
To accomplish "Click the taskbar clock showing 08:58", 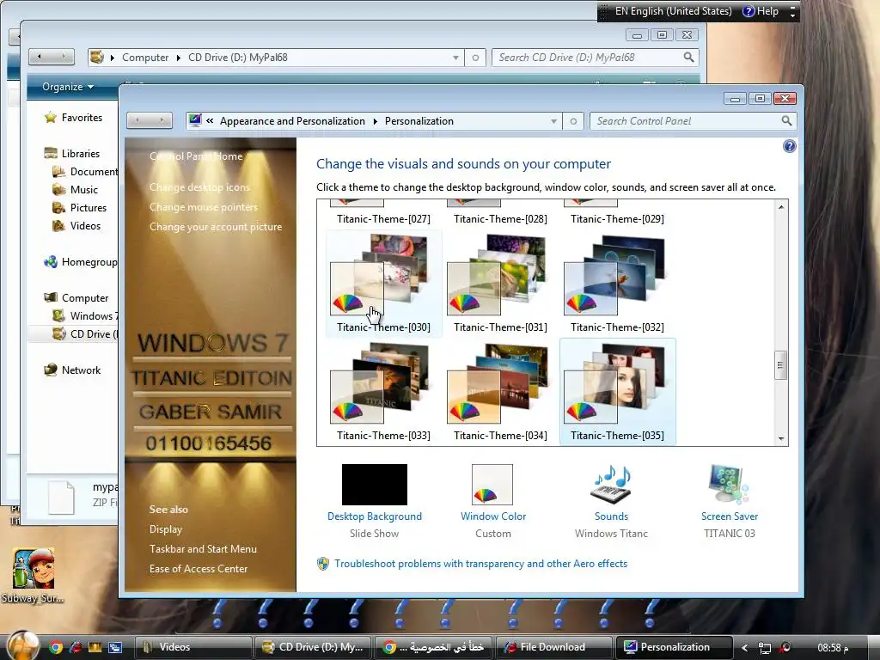I will pyautogui.click(x=833, y=648).
